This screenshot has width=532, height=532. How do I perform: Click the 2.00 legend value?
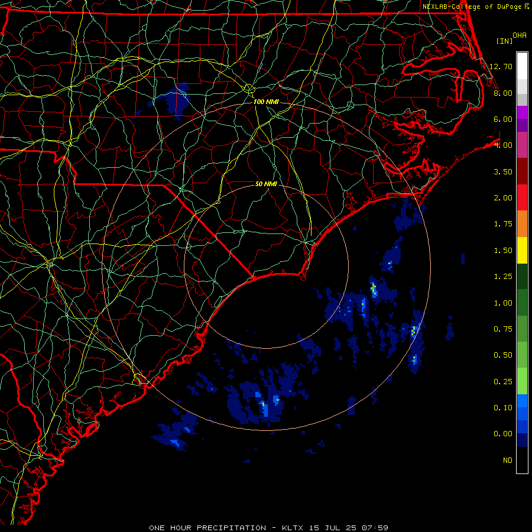point(503,198)
